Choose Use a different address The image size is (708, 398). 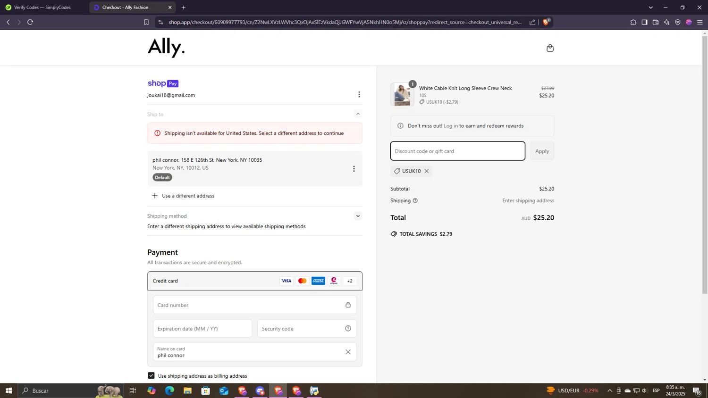(183, 196)
